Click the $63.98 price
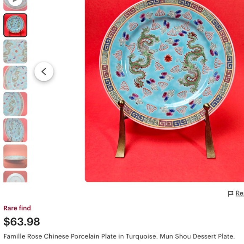 coord(21,221)
